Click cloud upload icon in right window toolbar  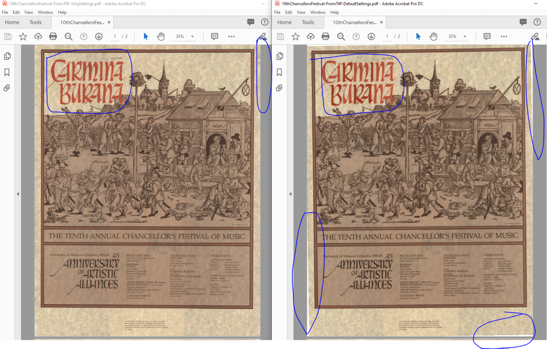(x=311, y=36)
